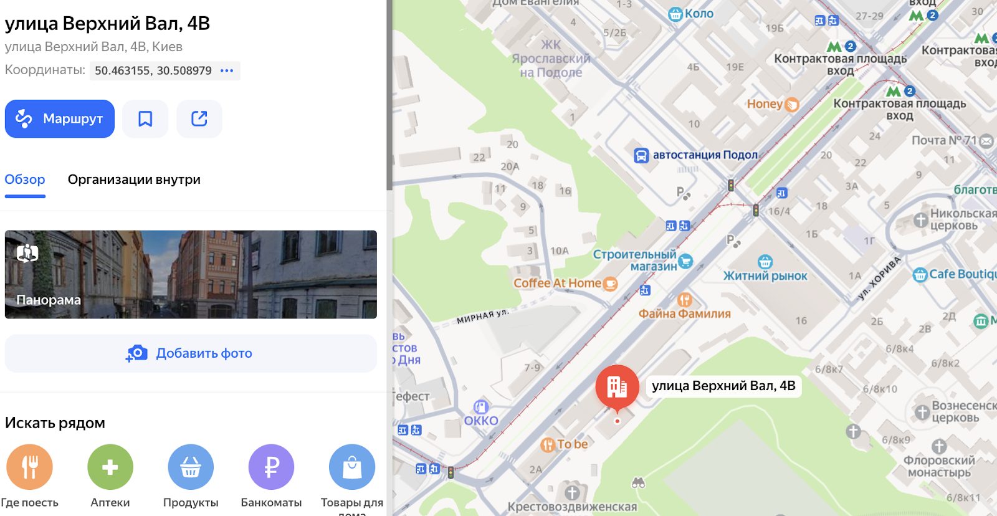Click the share icon button
The image size is (997, 516).
pos(199,119)
